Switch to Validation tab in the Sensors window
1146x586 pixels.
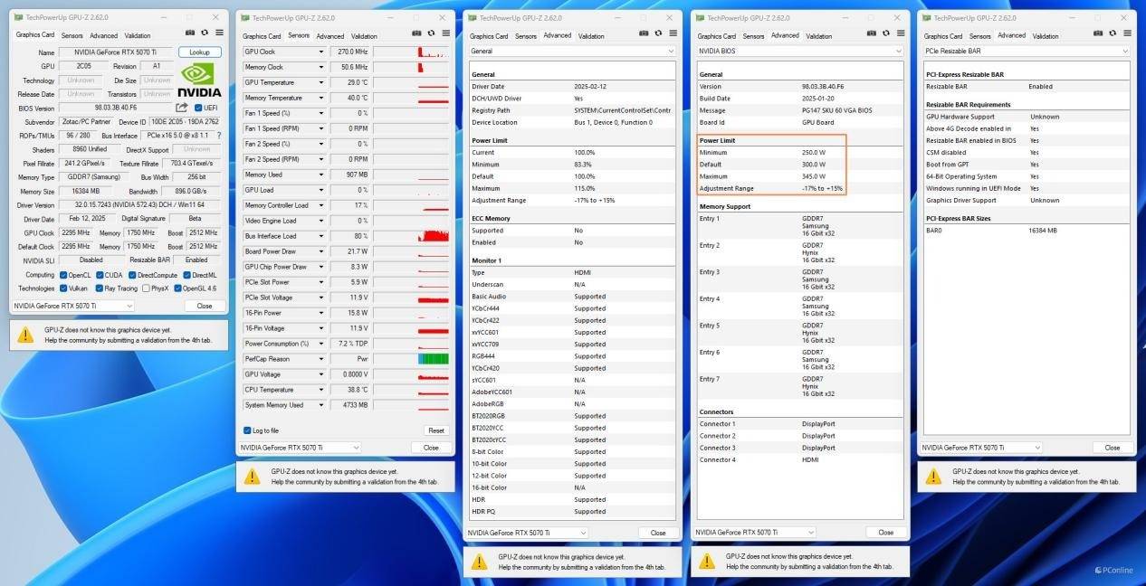363,36
